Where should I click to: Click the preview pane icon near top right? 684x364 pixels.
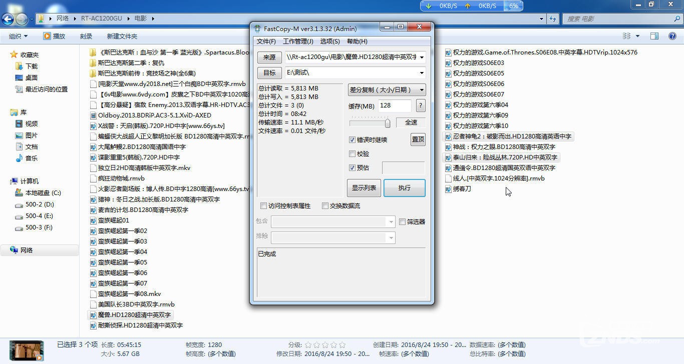click(x=654, y=36)
